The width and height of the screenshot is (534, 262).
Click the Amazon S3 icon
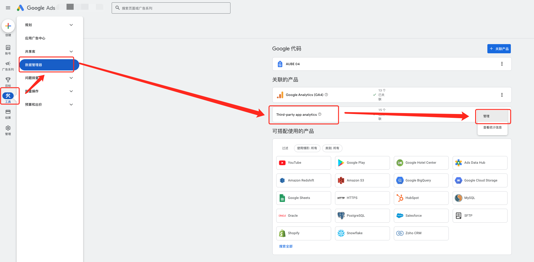tap(341, 180)
